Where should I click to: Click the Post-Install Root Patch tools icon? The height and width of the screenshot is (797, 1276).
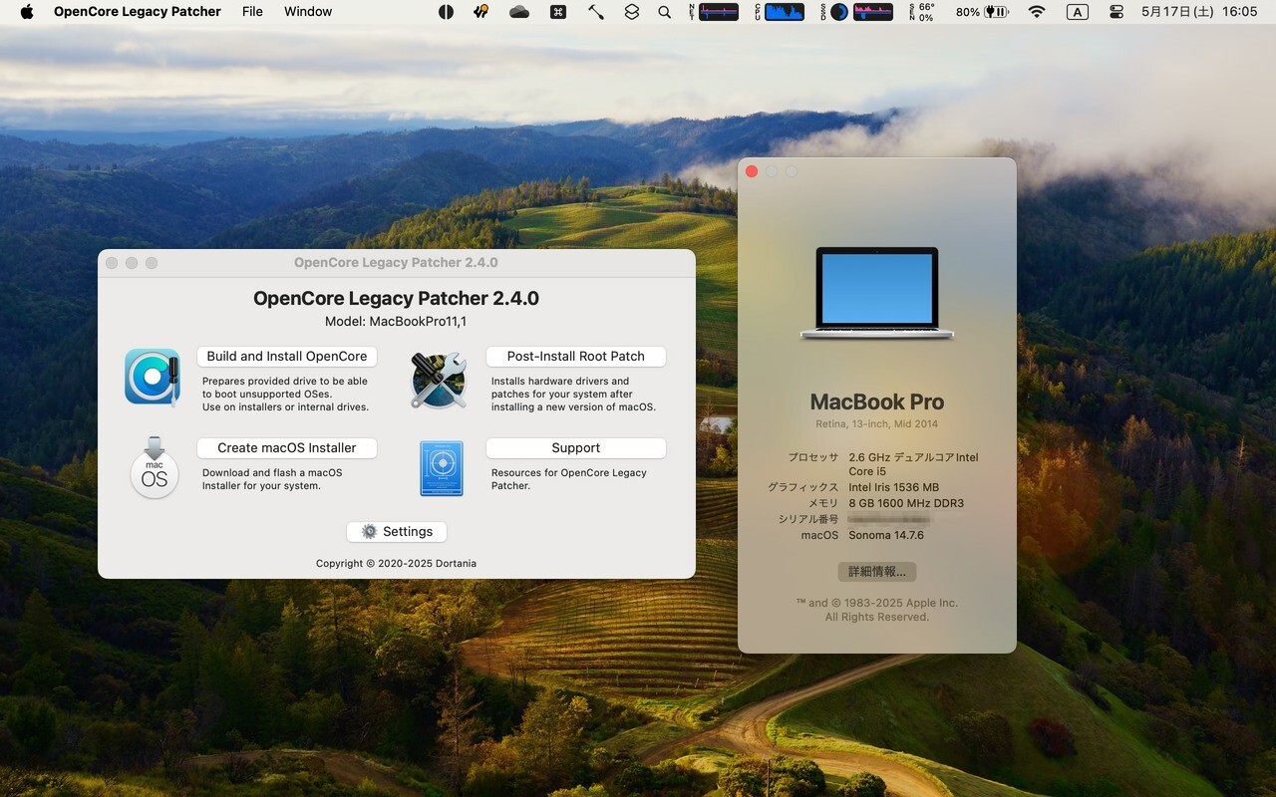(439, 380)
